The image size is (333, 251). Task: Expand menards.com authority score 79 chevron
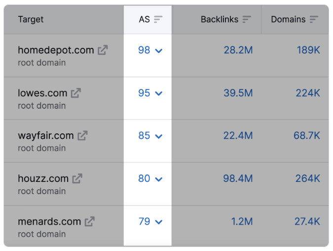[159, 222]
